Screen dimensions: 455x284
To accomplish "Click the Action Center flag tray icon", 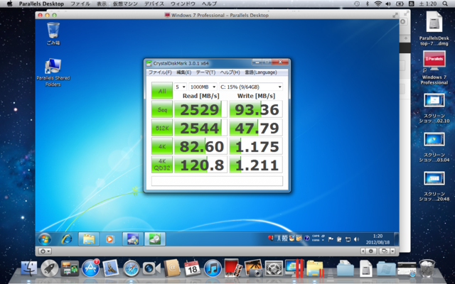I will click(331, 239).
